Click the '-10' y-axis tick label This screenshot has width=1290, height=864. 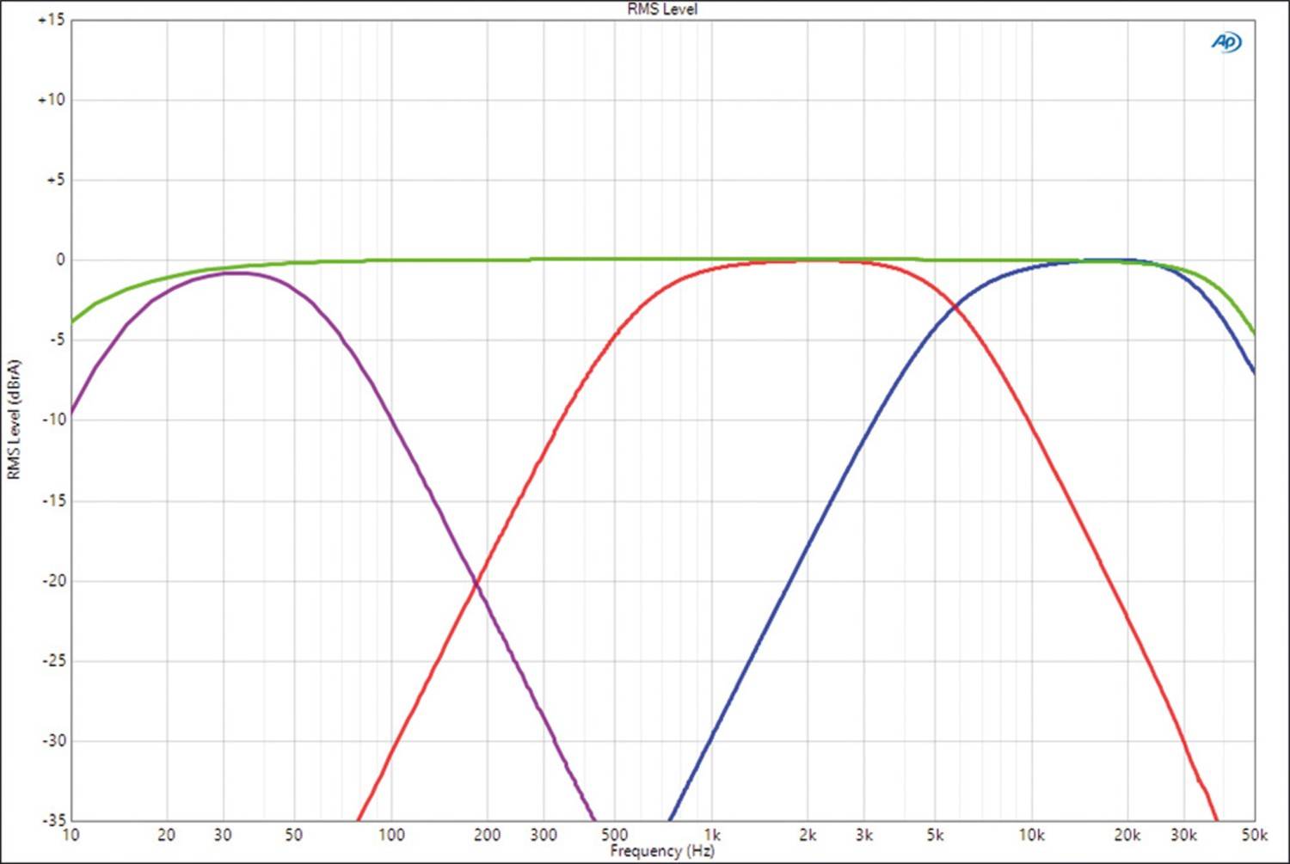tap(53, 420)
